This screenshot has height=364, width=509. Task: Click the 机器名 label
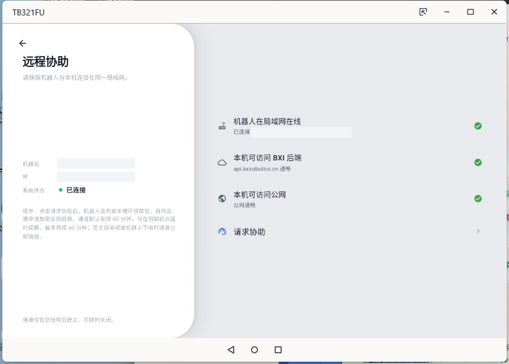(31, 164)
